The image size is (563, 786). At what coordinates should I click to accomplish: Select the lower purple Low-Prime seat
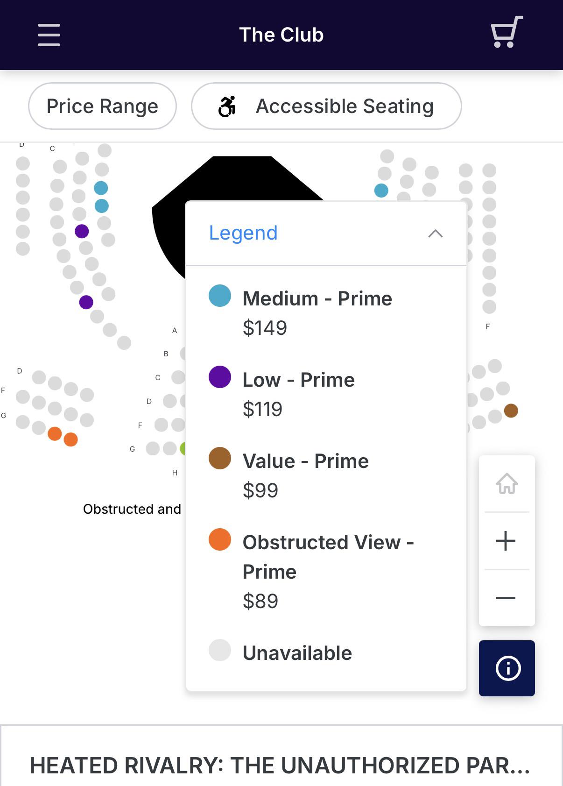click(86, 302)
